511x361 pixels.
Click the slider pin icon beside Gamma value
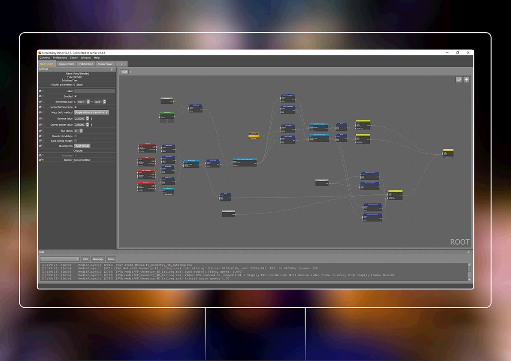pos(91,118)
